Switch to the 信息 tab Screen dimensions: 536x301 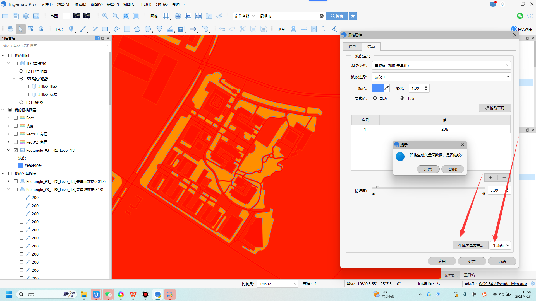[352, 47]
